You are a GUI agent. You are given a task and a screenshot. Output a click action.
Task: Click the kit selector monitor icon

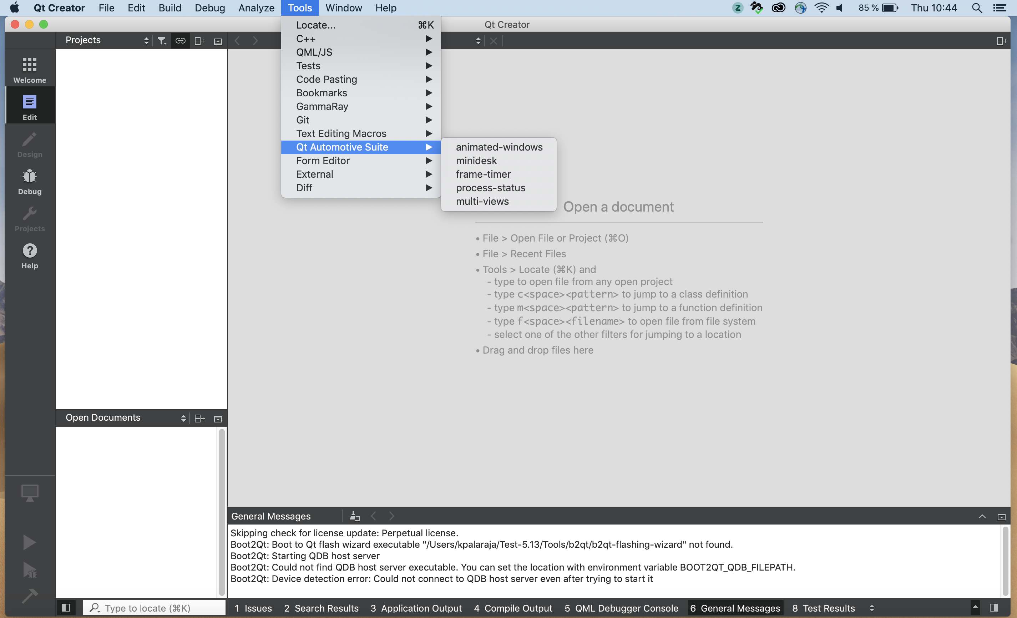click(29, 492)
